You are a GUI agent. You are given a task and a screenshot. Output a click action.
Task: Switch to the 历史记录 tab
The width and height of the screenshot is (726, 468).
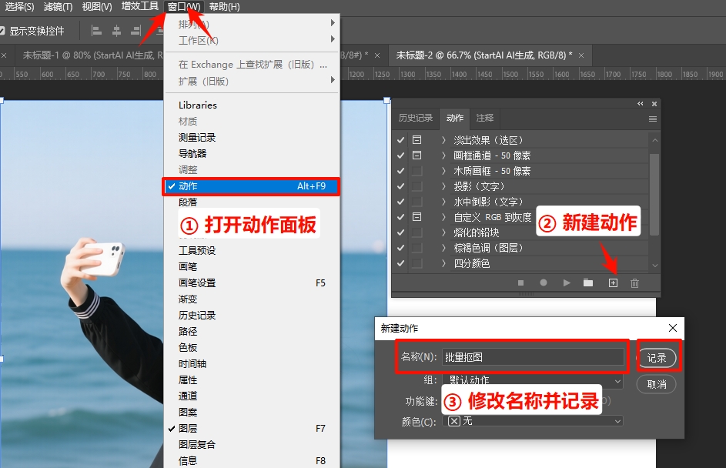coord(416,118)
